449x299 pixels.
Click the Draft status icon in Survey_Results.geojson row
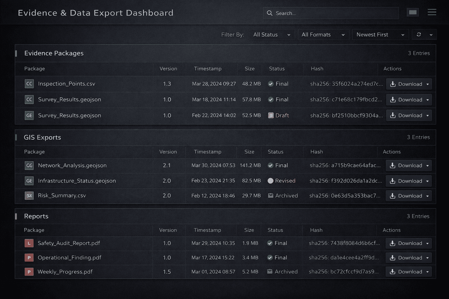pos(271,115)
